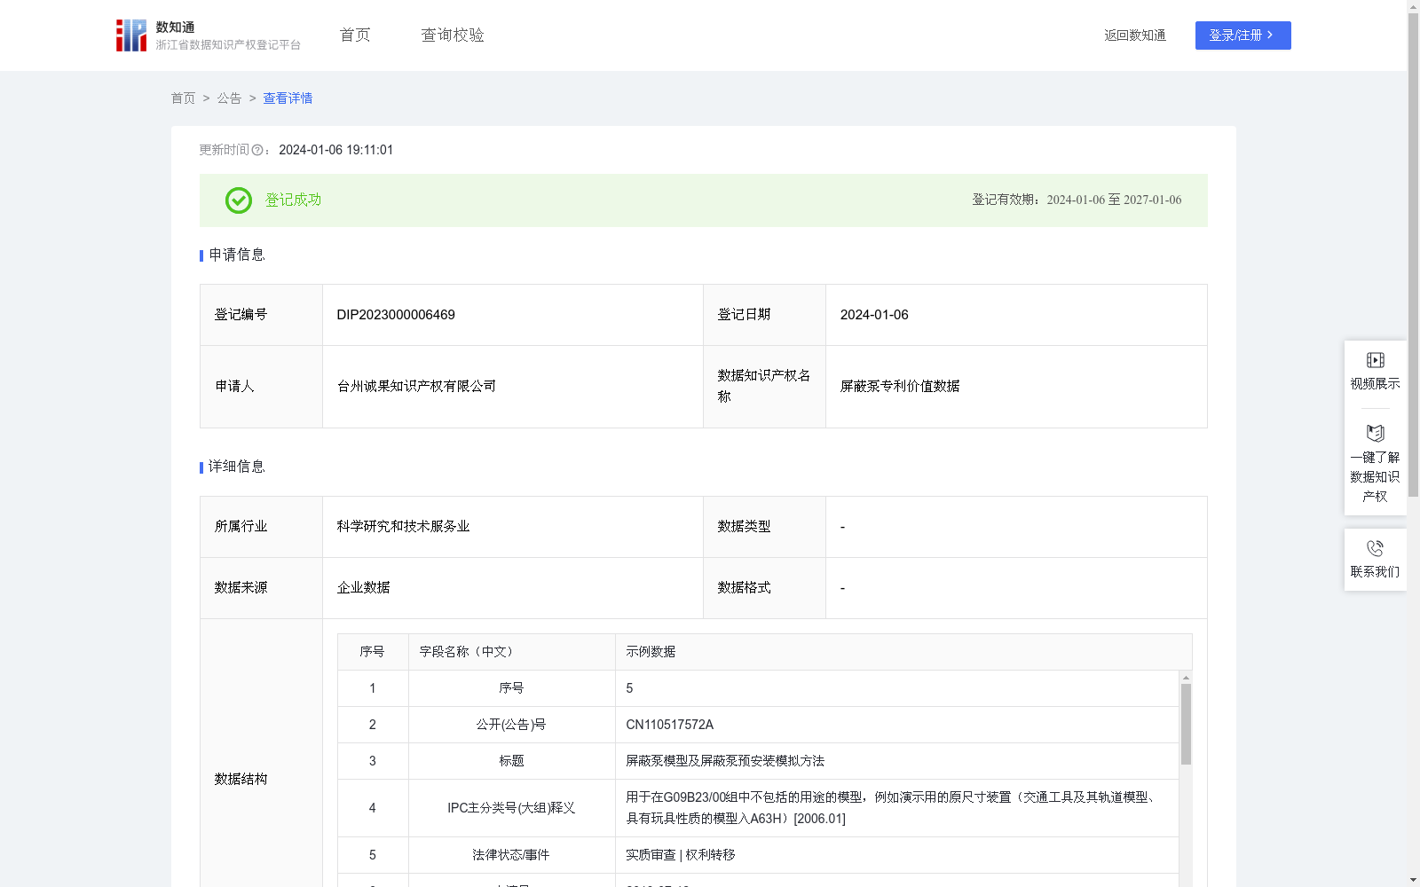Click the name 屏蔽泵专利价值数据
This screenshot has width=1420, height=887.
pos(900,387)
